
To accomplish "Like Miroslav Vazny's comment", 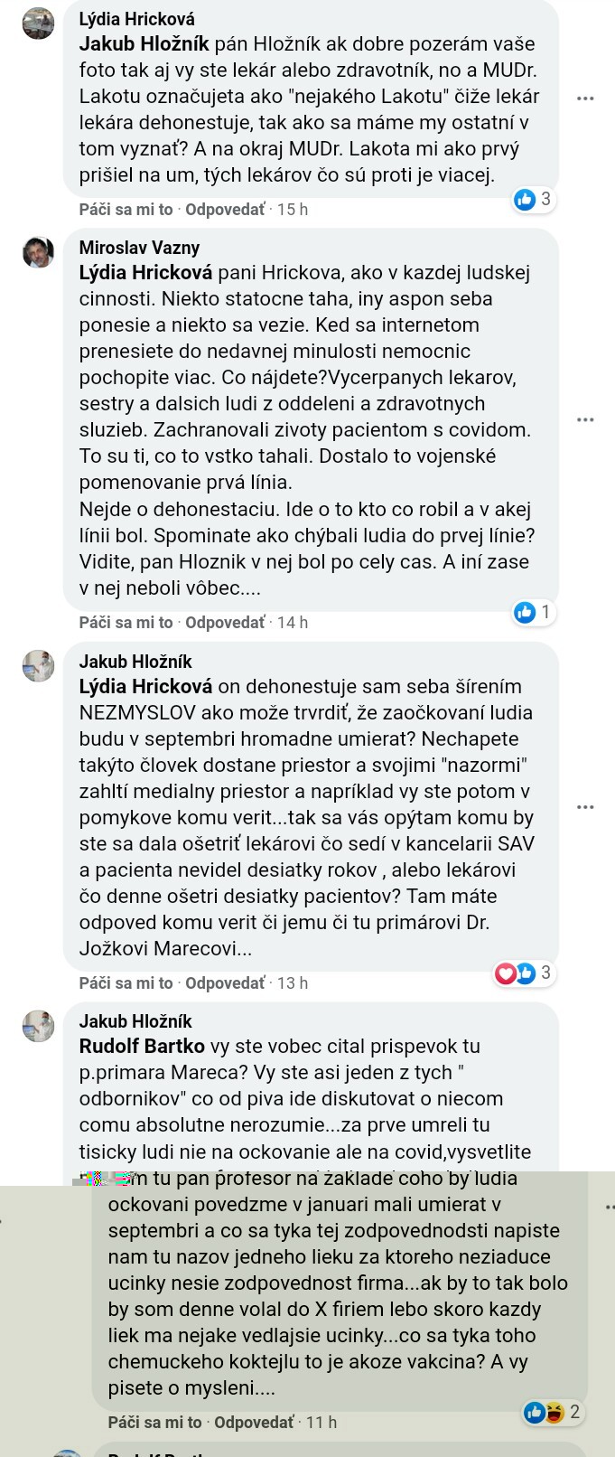I will coord(126,623).
